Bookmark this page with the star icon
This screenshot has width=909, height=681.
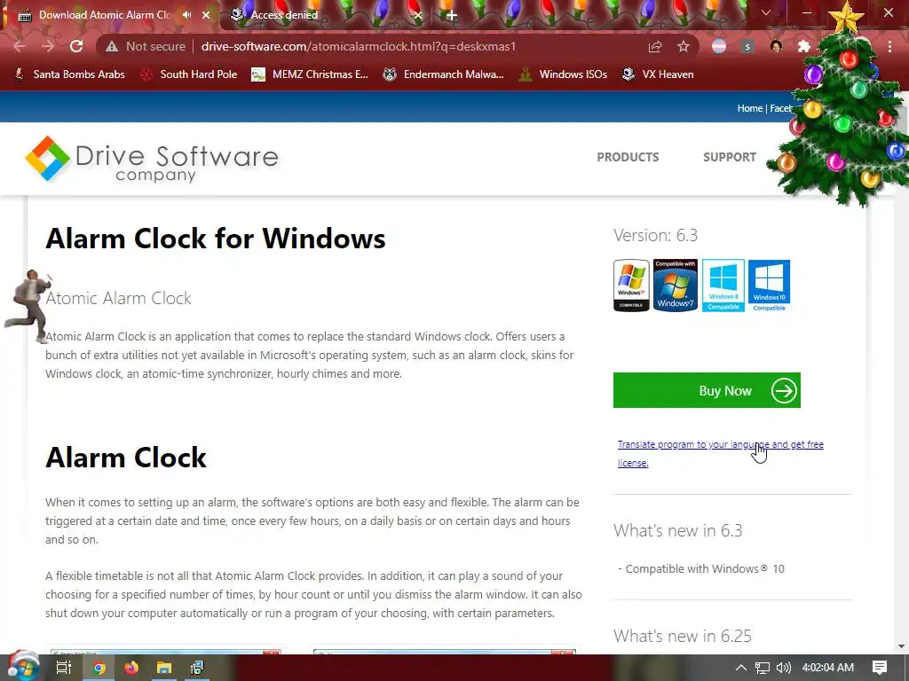pyautogui.click(x=684, y=46)
